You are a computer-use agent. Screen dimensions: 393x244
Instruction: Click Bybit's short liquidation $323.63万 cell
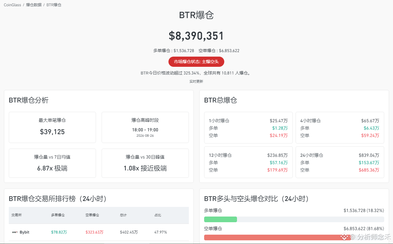(95, 232)
